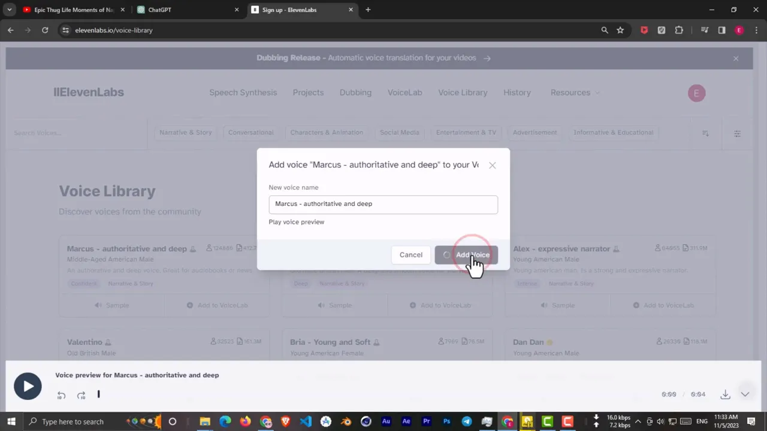767x431 pixels.
Task: Click the ElevenLabs logo
Action: tap(89, 92)
